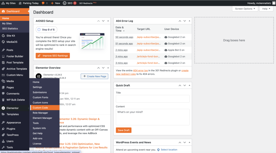Screen dimensions: 276x153
Task: Click the Parking Today home icon
Action: pyautogui.click(x=20, y=3)
